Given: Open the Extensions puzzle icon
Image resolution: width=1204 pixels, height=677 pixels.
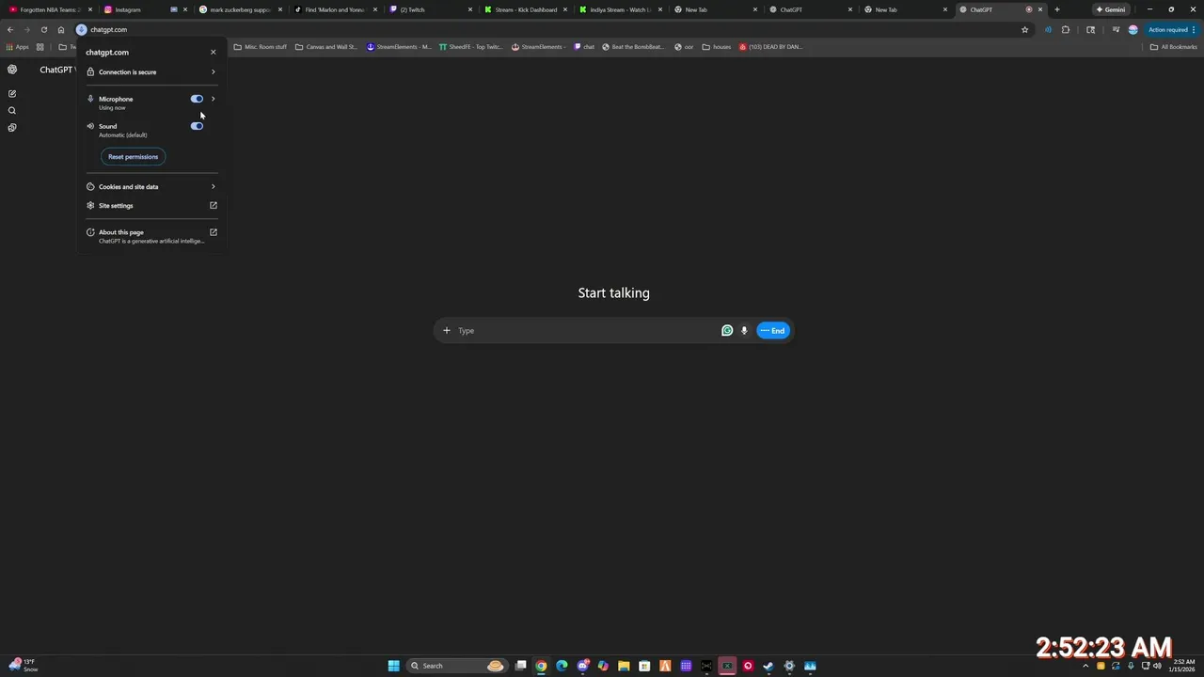Looking at the screenshot, I should [x=1066, y=29].
